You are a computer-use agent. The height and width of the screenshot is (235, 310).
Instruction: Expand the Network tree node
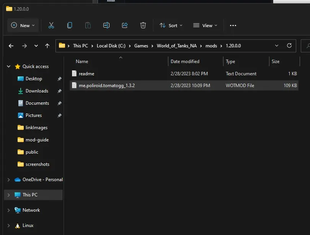pyautogui.click(x=9, y=210)
